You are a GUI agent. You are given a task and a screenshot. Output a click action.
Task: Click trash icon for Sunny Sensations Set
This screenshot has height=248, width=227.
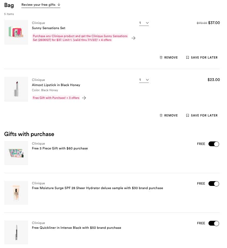pos(161,58)
